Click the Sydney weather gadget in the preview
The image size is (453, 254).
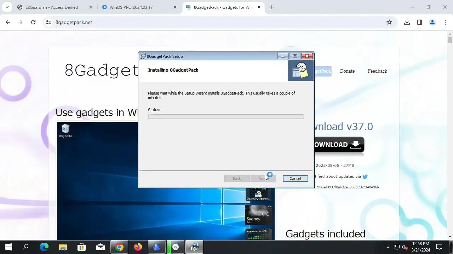tap(258, 215)
